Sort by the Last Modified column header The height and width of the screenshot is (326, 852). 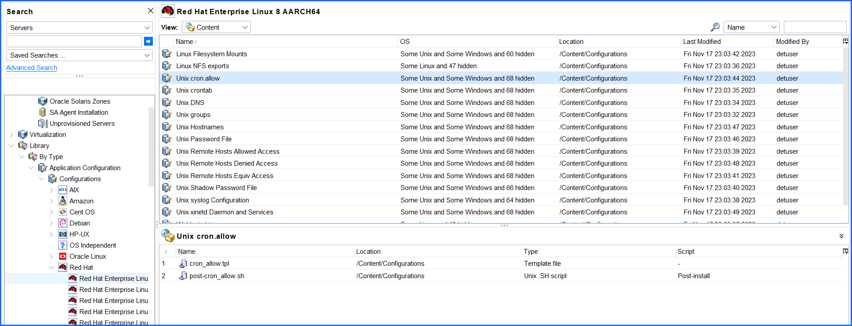tap(727, 41)
